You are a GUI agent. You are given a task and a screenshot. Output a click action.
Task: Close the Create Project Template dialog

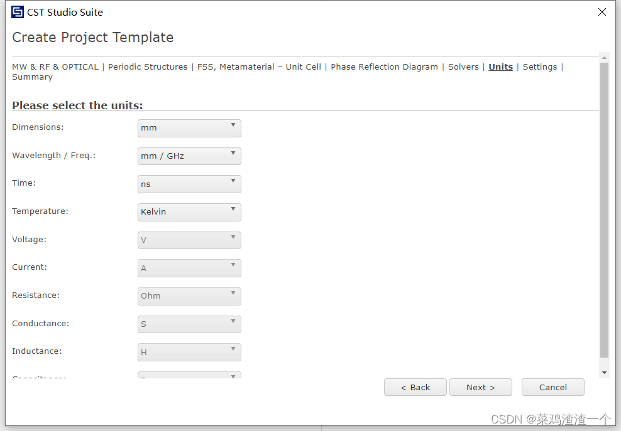click(602, 13)
